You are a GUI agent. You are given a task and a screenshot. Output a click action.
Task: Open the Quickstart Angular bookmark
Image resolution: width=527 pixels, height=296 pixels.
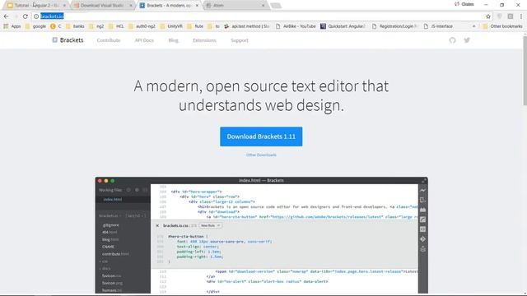[343, 26]
